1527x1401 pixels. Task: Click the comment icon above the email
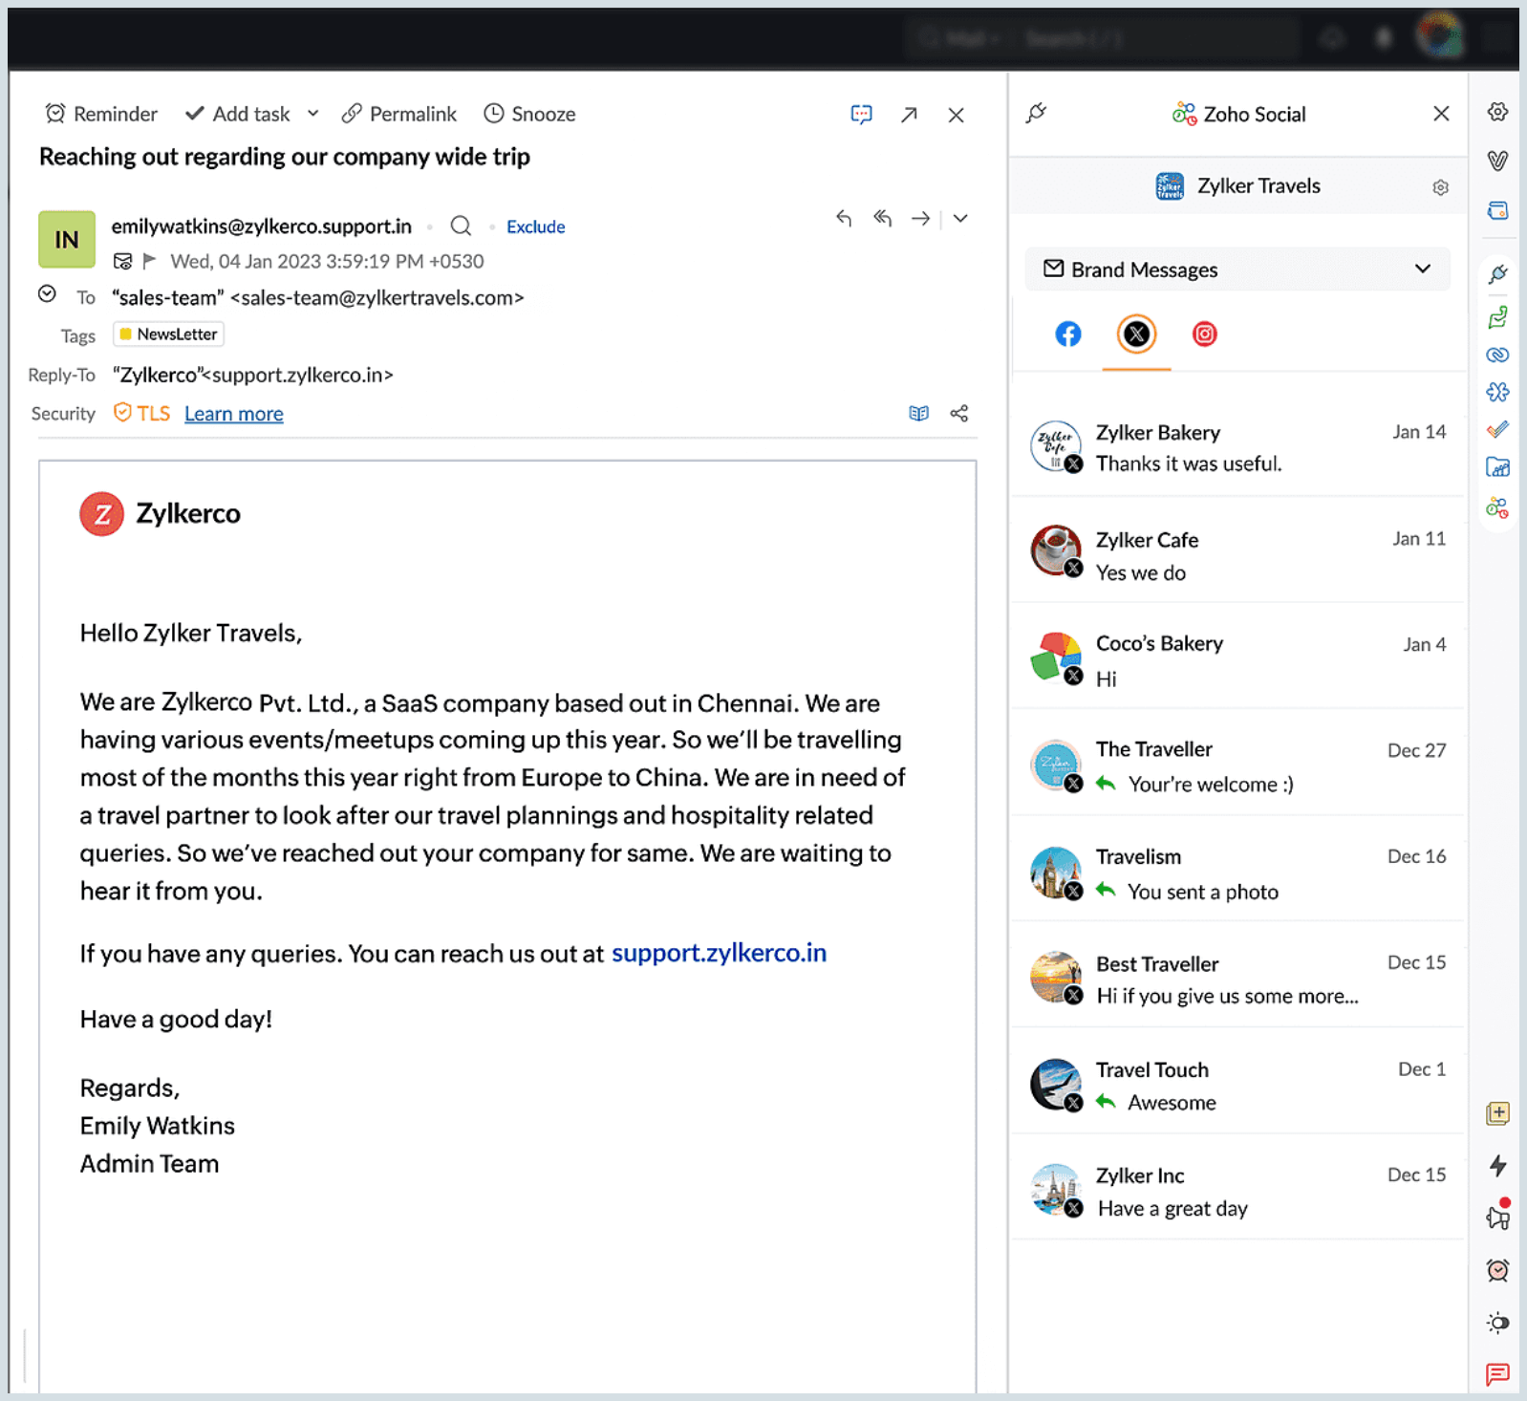(x=861, y=115)
